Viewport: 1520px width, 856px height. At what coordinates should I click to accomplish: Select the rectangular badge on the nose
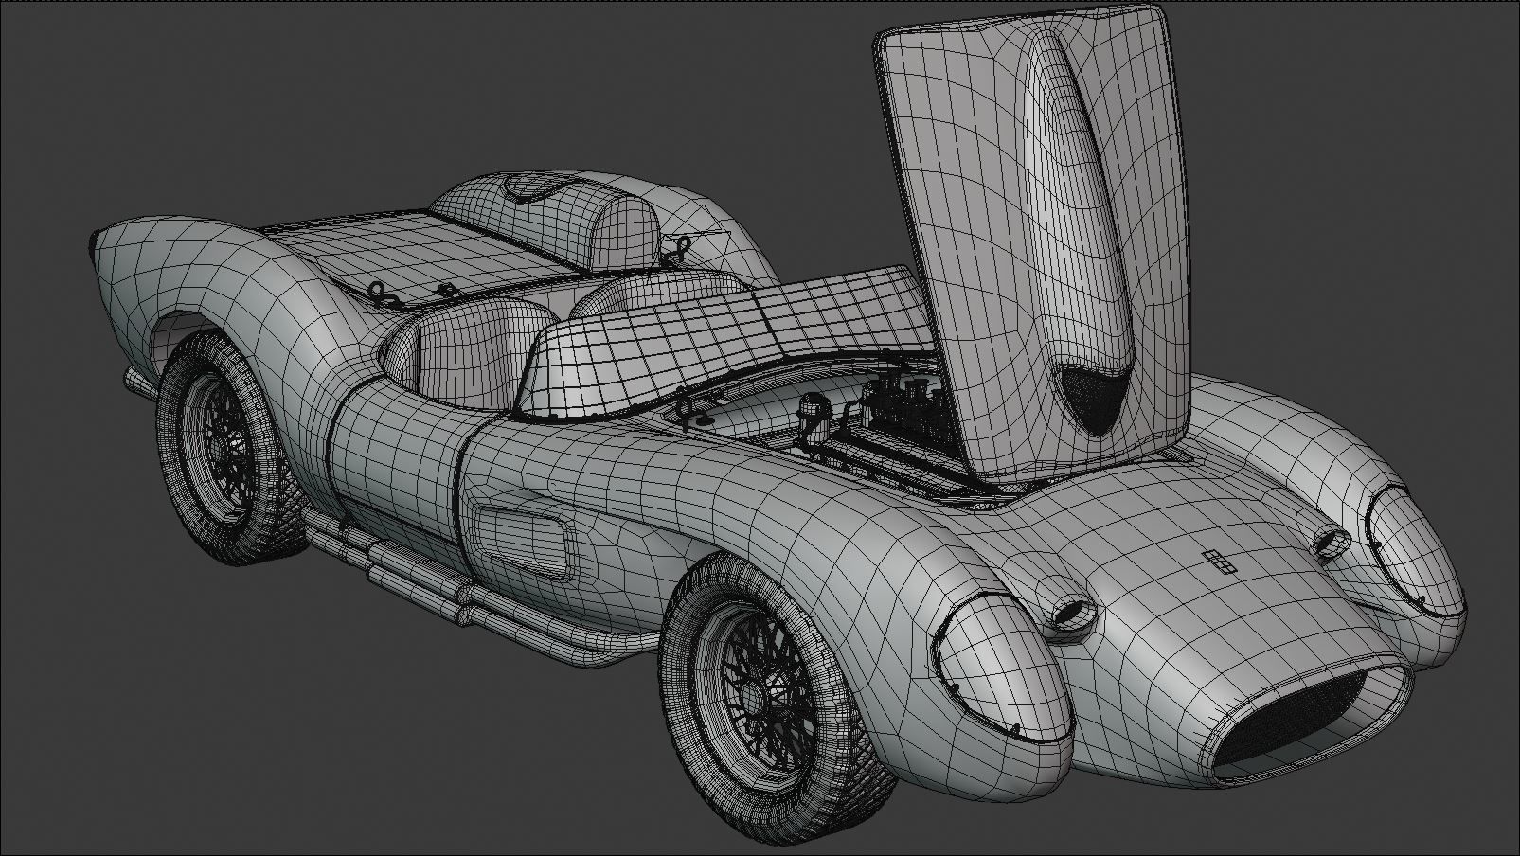(x=1220, y=562)
